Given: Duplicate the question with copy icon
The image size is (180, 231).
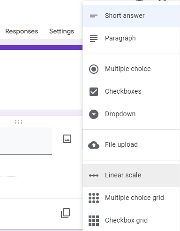Looking at the screenshot, I should click(x=65, y=213).
